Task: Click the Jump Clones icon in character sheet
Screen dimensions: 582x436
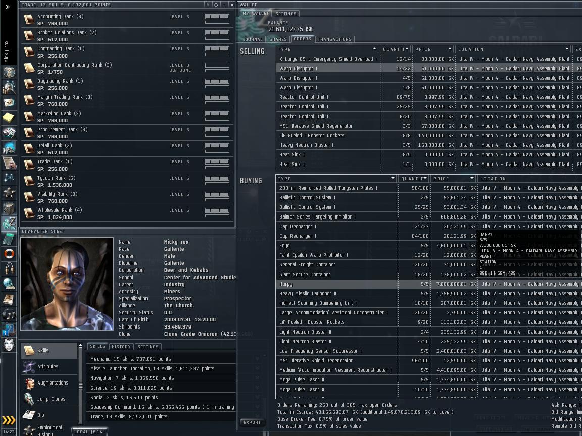Action: 29,399
